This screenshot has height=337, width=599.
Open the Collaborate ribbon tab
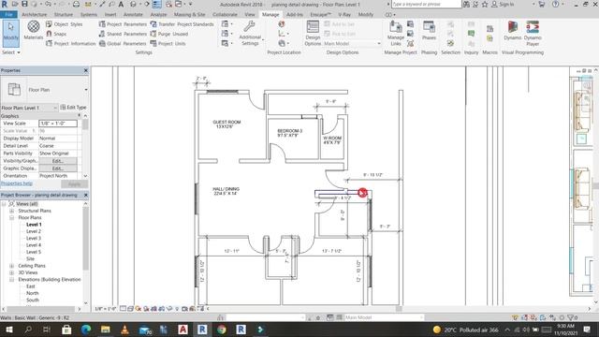coord(225,15)
